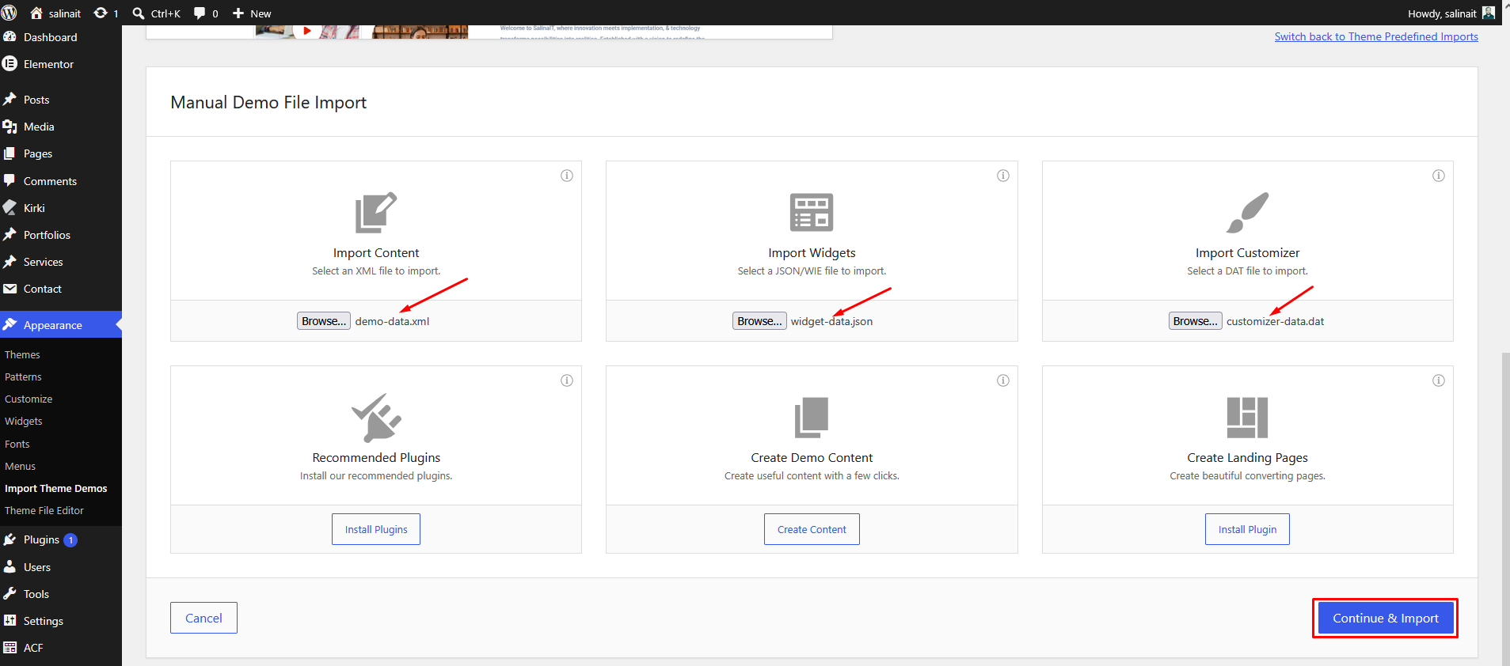Click the info icon on Recommended Plugins card
The image size is (1510, 666).
pyautogui.click(x=567, y=380)
